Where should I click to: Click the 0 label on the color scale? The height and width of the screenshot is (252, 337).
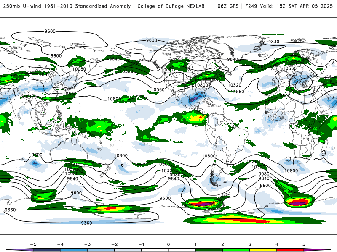168,244
